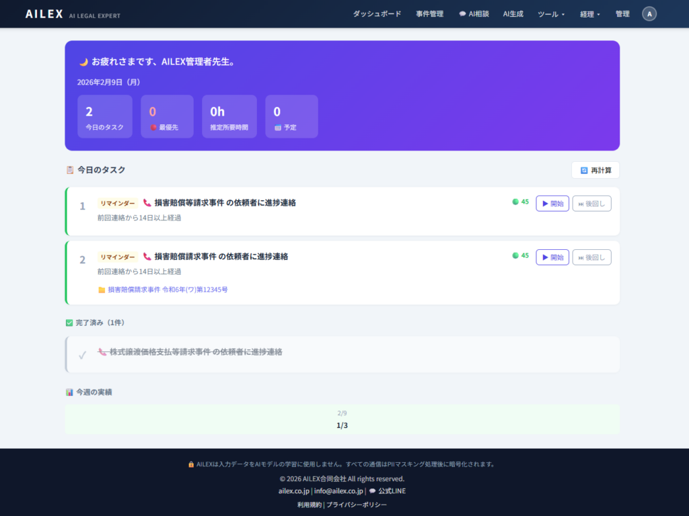Expand the ツール dropdown menu
The image size is (689, 516).
pos(551,14)
